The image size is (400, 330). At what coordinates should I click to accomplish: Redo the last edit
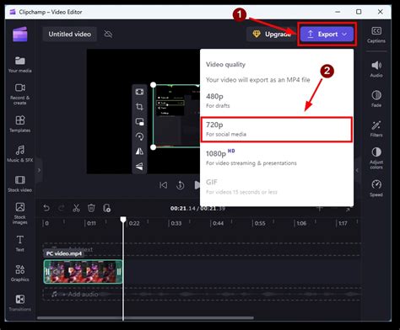tap(61, 208)
